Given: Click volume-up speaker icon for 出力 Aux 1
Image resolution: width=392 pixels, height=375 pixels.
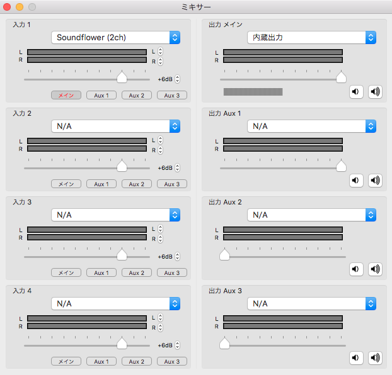Looking at the screenshot, I should pos(375,181).
